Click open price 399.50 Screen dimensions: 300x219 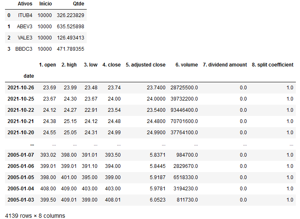tap(48, 199)
